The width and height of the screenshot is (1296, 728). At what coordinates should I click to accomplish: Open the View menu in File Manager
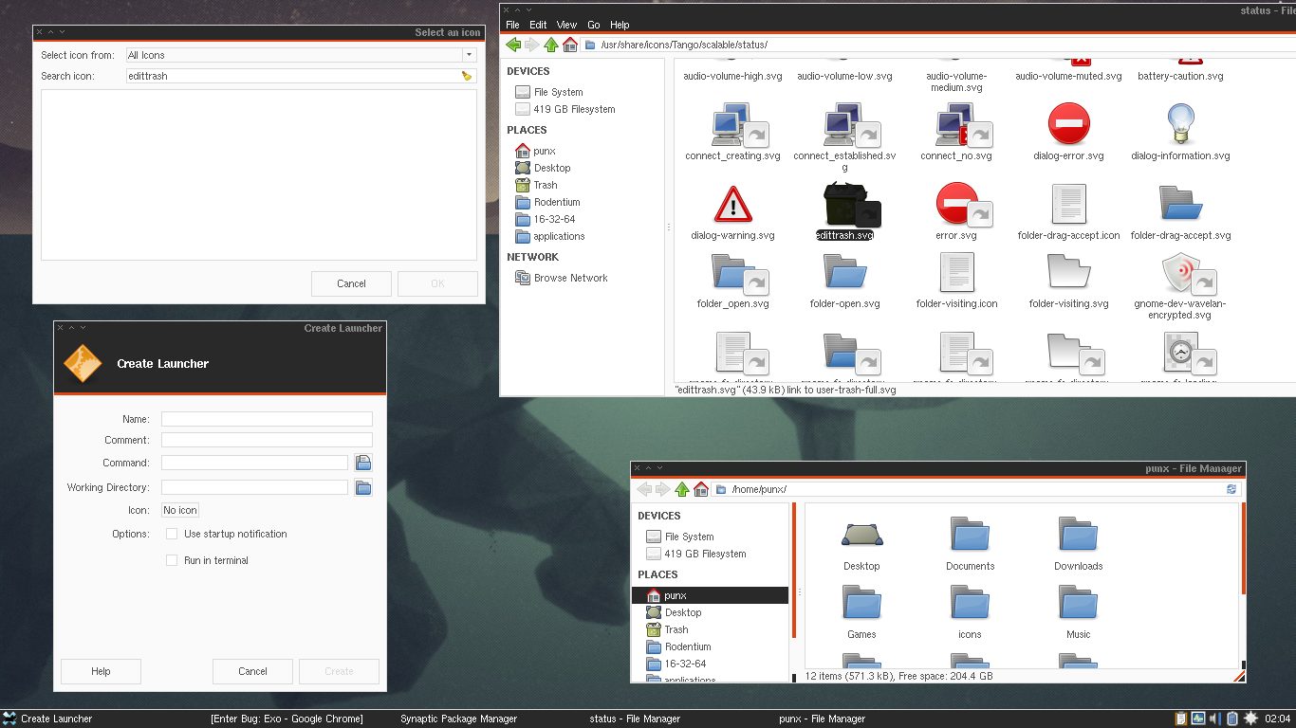click(566, 25)
